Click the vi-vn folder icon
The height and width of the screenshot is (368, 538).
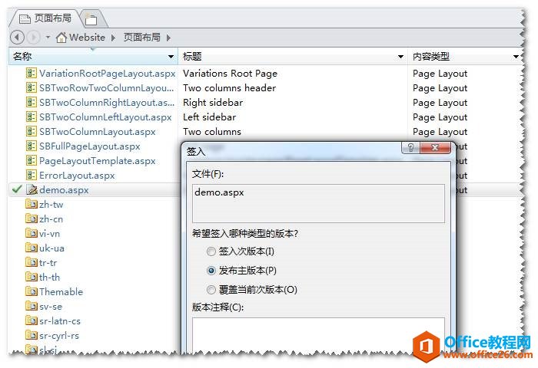click(x=32, y=233)
